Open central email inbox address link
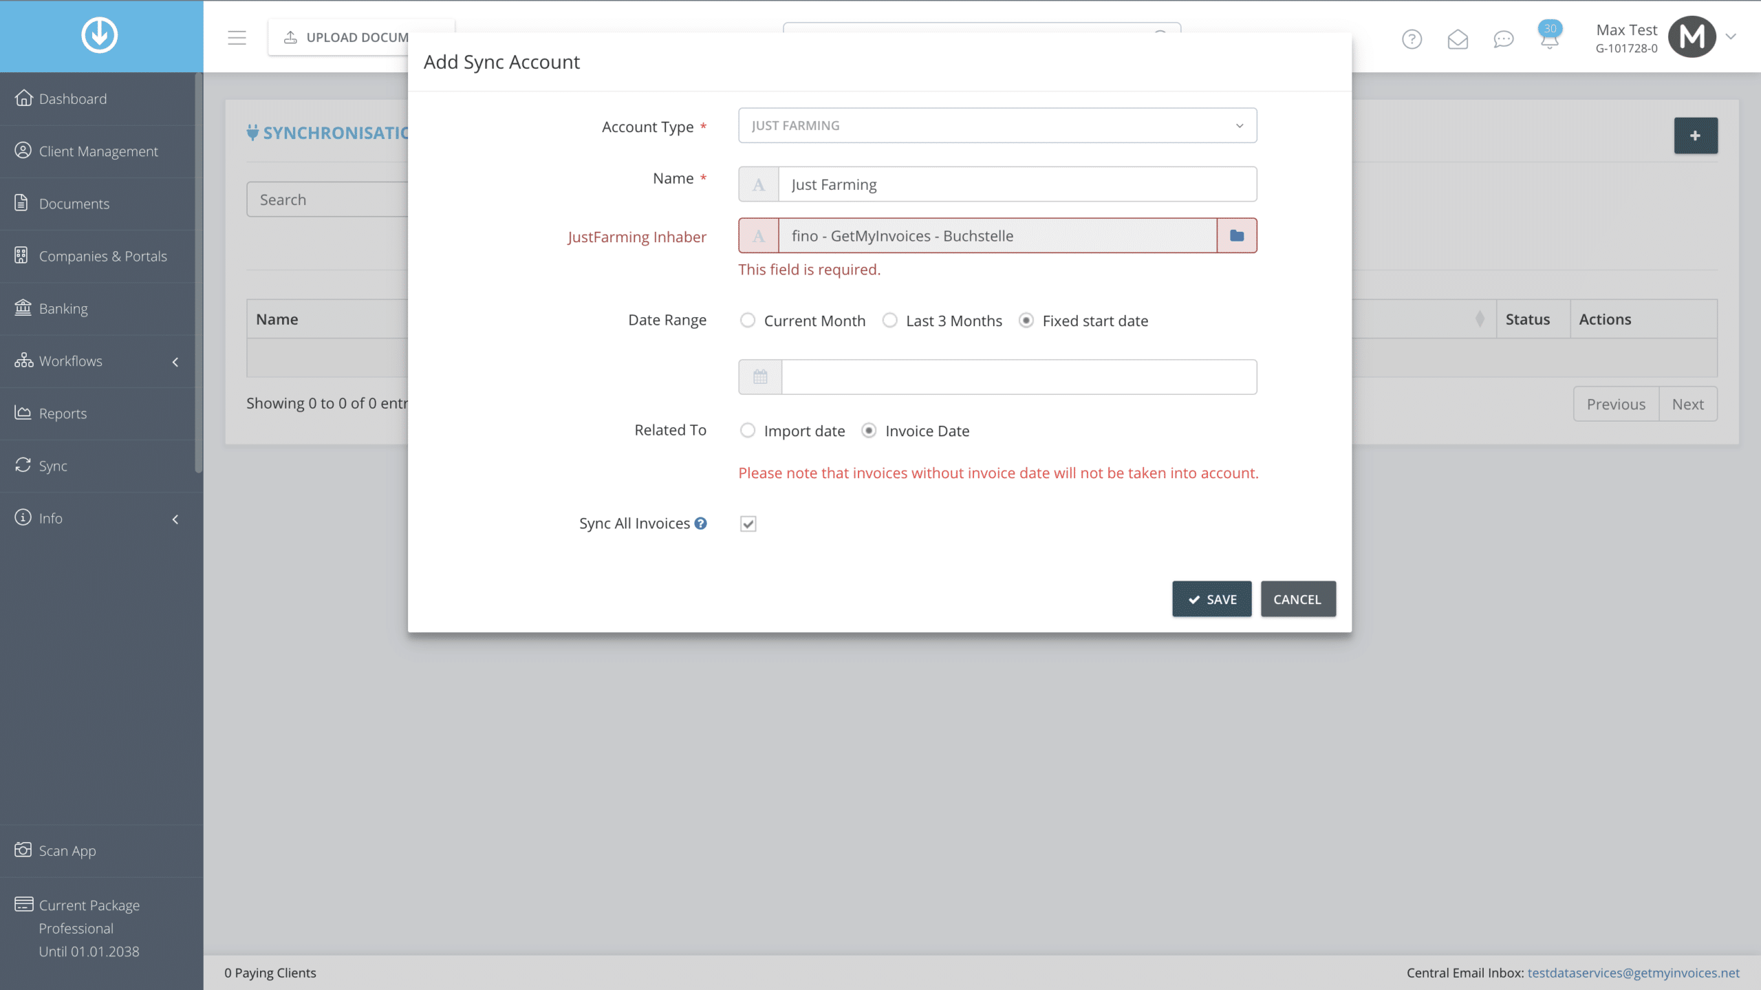 click(1633, 973)
